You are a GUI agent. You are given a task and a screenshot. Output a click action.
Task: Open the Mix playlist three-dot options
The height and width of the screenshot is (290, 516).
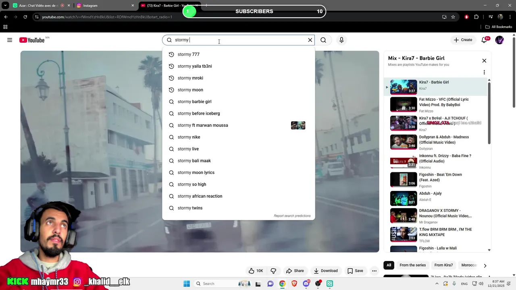click(484, 72)
